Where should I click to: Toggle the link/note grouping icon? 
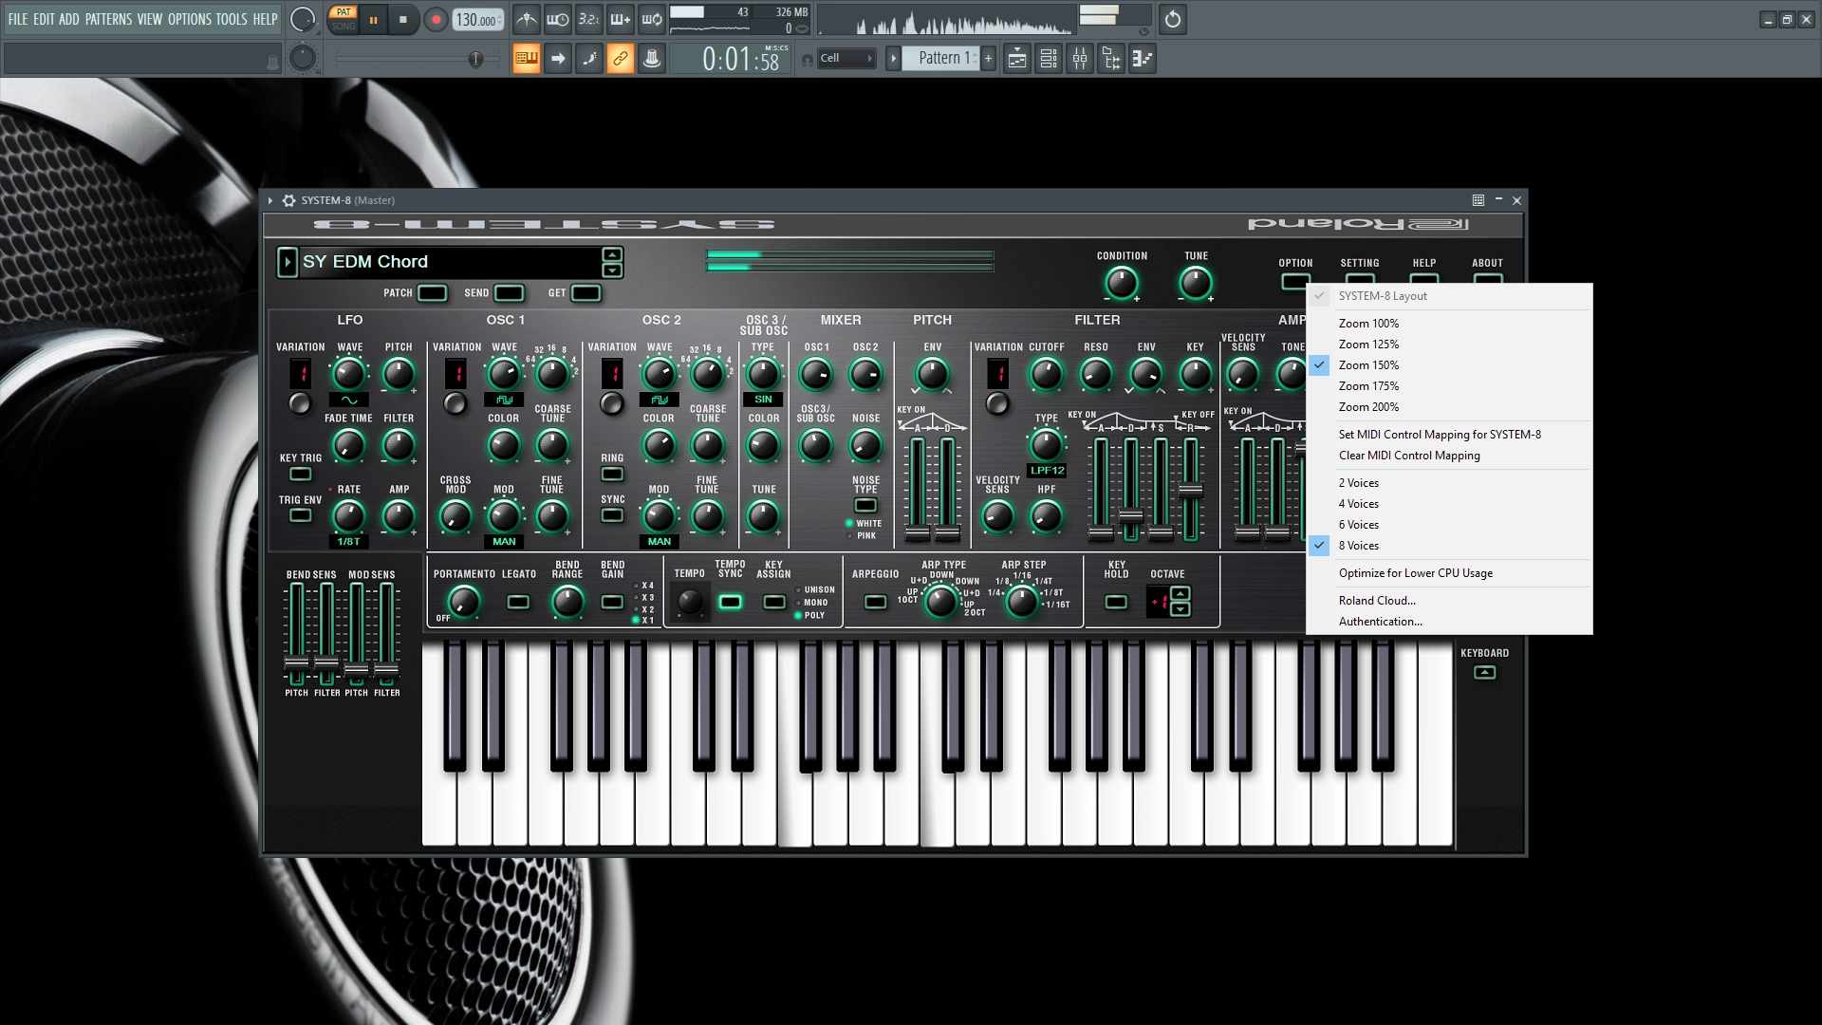[x=621, y=59]
